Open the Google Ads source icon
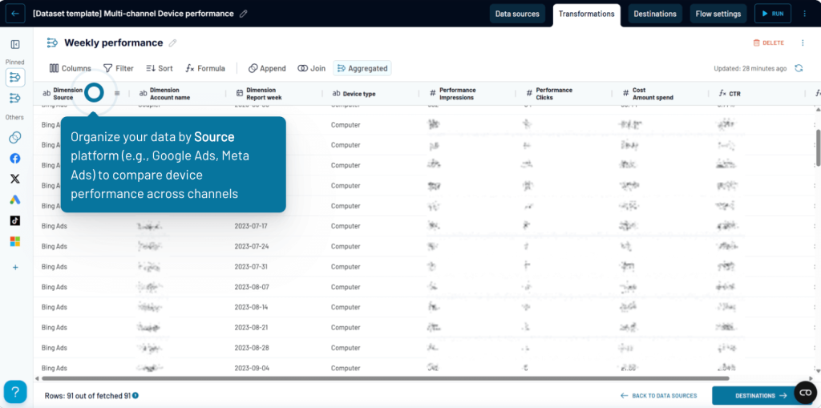The height and width of the screenshot is (408, 821). coord(15,200)
